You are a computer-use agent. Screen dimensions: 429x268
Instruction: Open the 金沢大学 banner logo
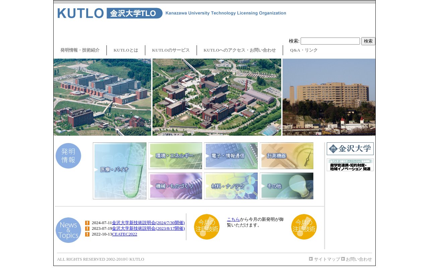point(350,149)
